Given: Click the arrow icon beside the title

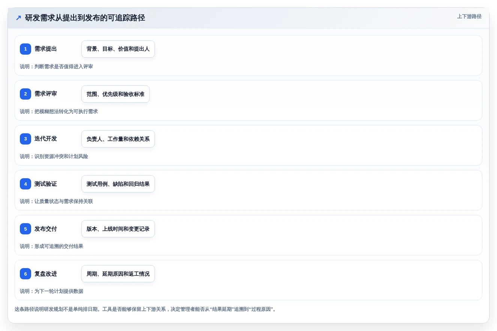Looking at the screenshot, I should tap(18, 18).
